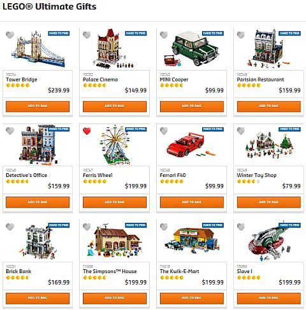Image resolution: width=306 pixels, height=310 pixels.
Task: Add The Kwik-E-Mart to bag
Action: point(192,299)
